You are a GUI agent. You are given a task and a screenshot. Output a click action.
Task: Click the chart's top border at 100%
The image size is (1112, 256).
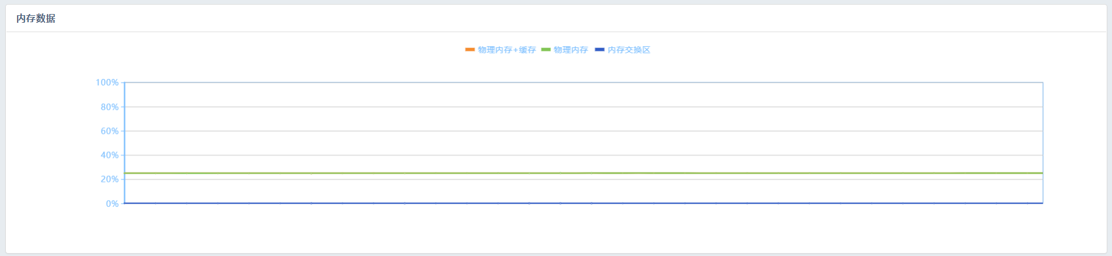583,82
